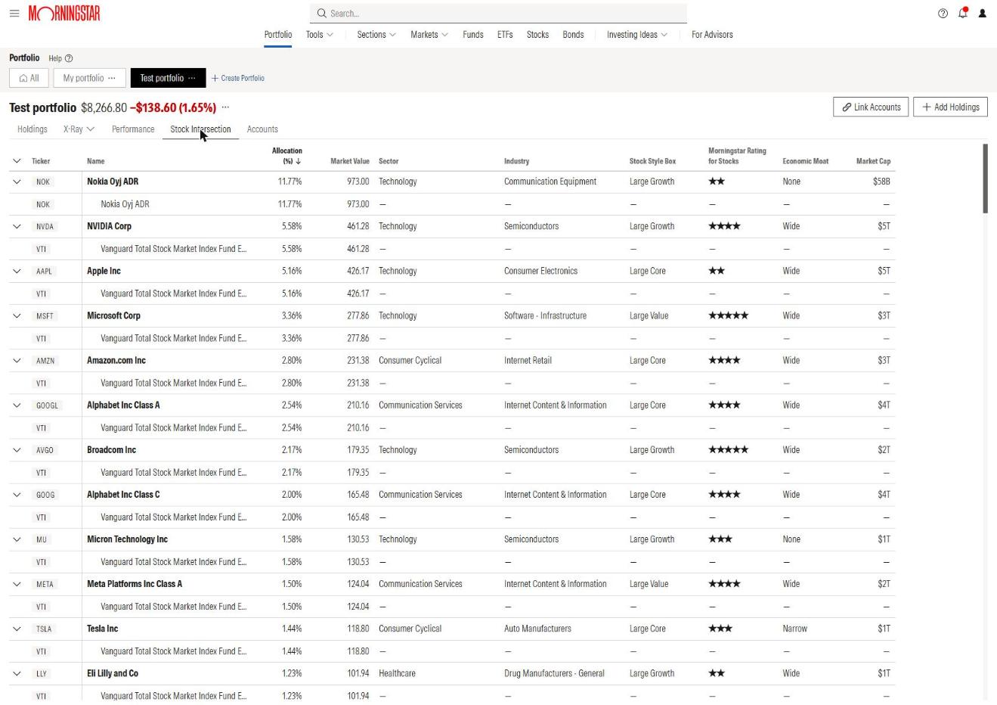Open the hamburger menu icon

pyautogui.click(x=14, y=14)
